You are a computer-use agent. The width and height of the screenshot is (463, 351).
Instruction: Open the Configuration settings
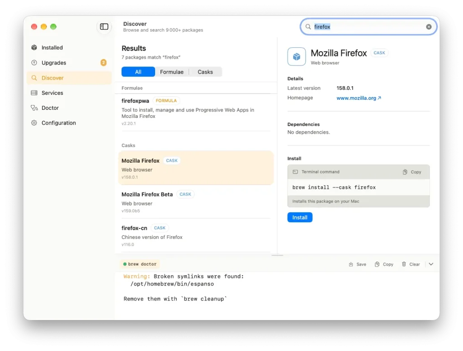(69, 123)
